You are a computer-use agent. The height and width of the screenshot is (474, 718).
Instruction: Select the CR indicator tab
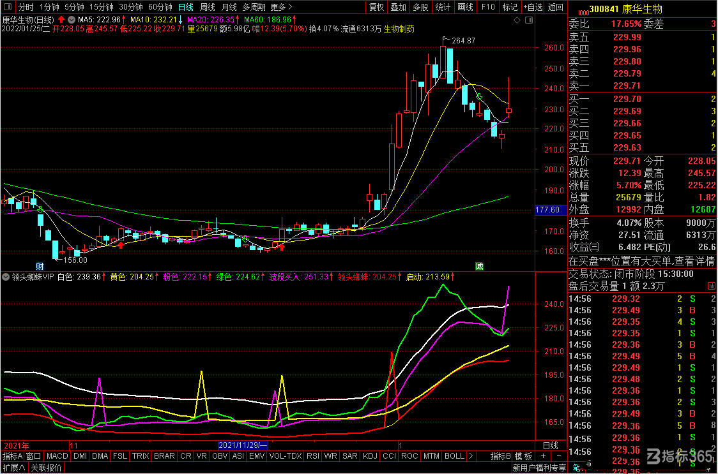[186, 456]
